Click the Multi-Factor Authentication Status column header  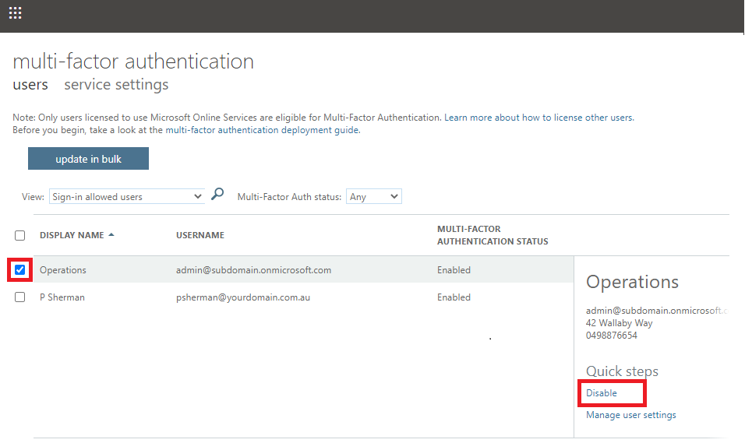coord(493,235)
